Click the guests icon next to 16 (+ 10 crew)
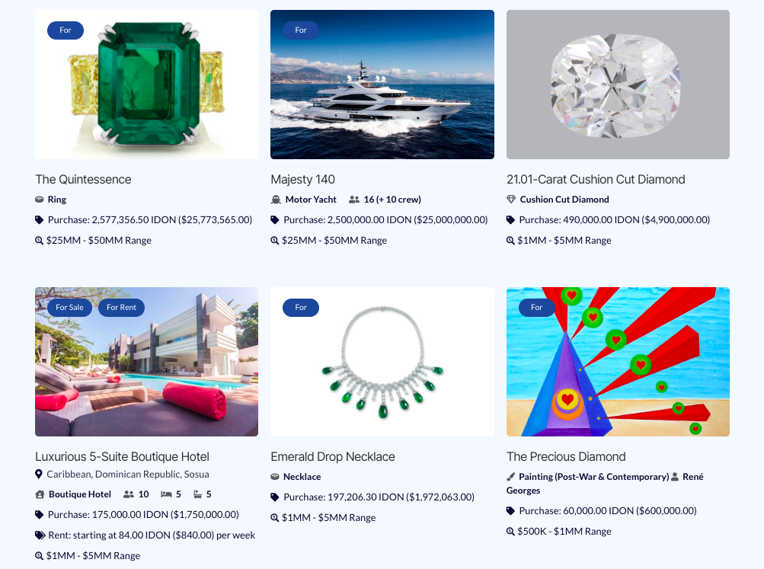This screenshot has height=569, width=764. (x=354, y=200)
